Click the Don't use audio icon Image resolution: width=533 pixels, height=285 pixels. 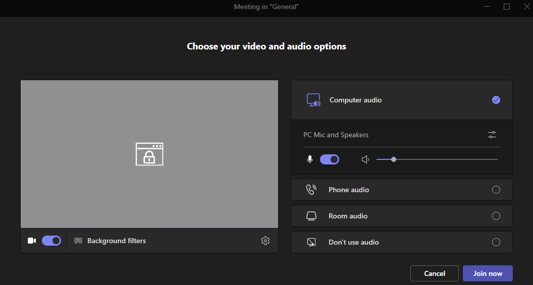coord(311,242)
